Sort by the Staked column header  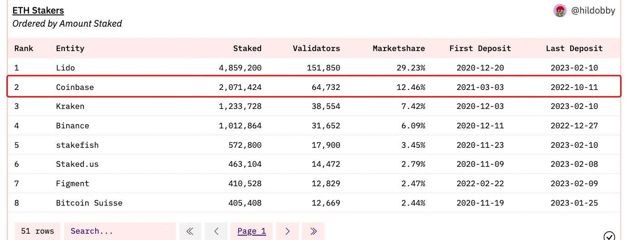tap(247, 48)
